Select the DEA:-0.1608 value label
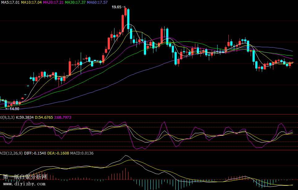The width and height of the screenshot is (298, 190). (x=58, y=153)
